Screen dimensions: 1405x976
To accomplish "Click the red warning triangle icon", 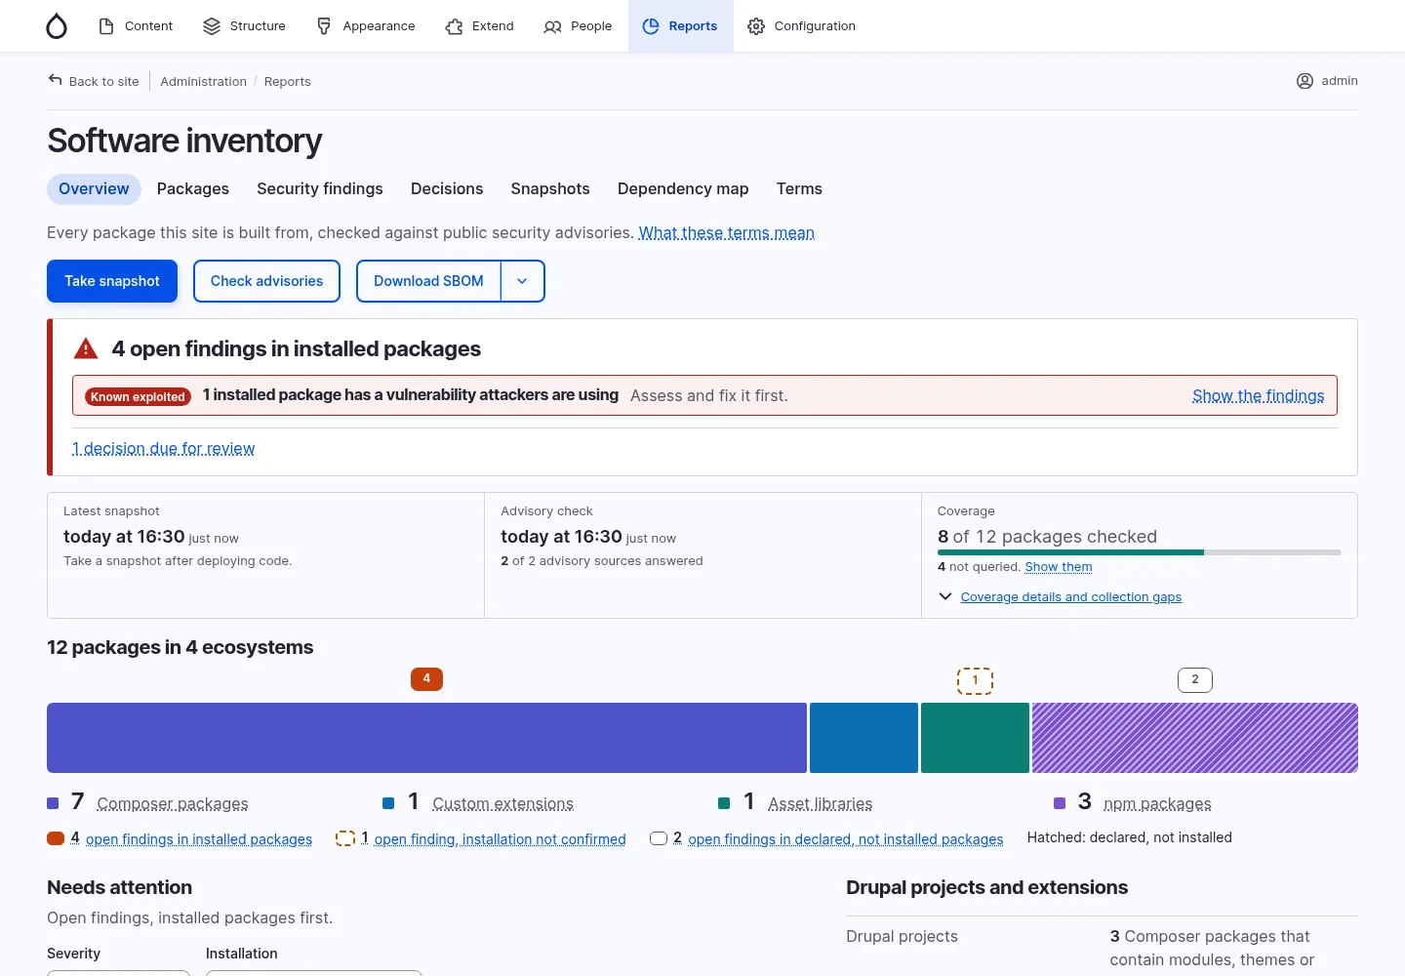I will [x=86, y=348].
